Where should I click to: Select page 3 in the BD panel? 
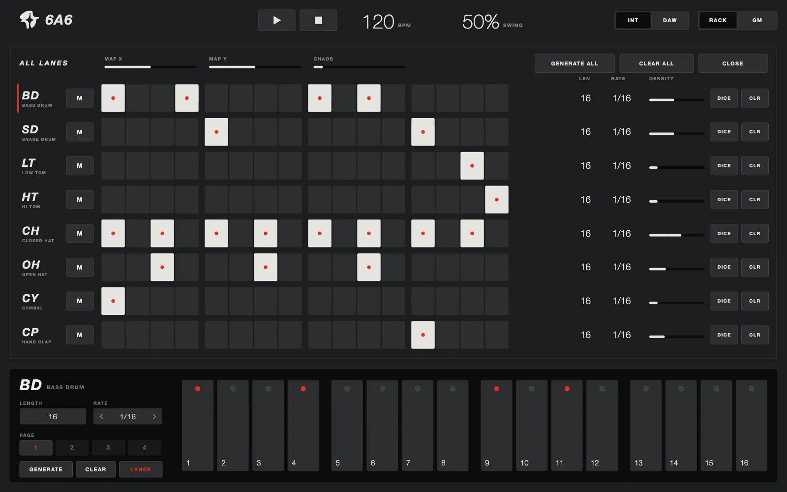click(x=108, y=448)
